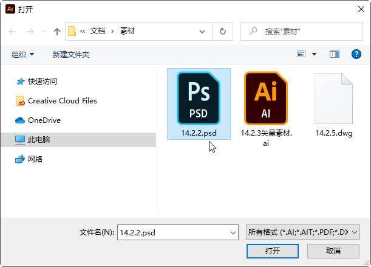Click the blue help question mark icon

click(356, 54)
